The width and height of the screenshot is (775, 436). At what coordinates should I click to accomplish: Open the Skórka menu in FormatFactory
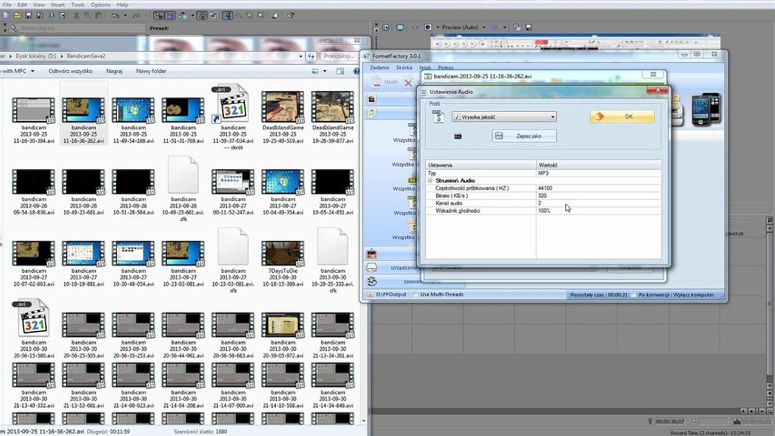(404, 68)
